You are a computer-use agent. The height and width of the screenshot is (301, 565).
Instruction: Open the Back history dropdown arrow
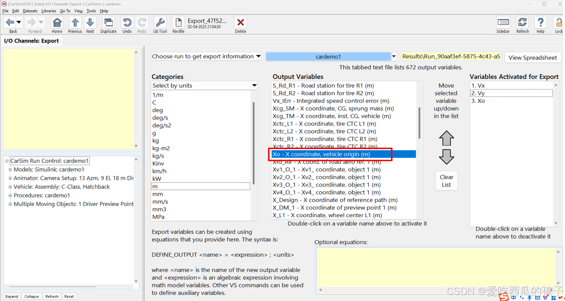19,22
